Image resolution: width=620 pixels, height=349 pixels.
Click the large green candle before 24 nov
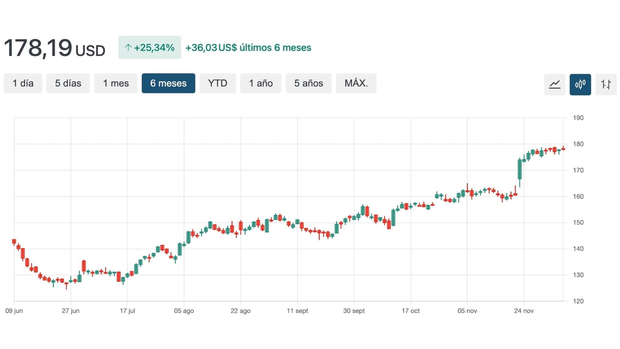520,169
